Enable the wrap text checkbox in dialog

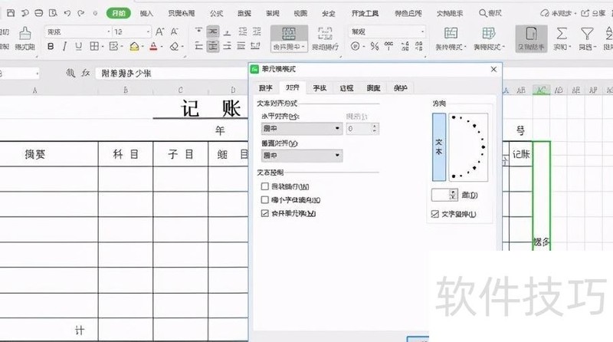[x=265, y=187]
